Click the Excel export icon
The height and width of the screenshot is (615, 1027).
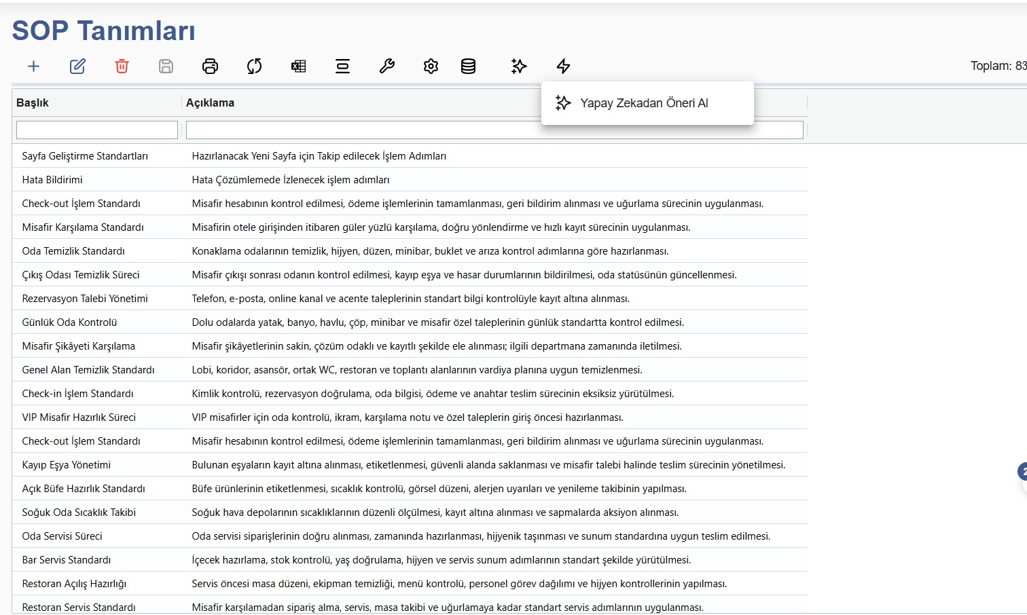(x=298, y=66)
